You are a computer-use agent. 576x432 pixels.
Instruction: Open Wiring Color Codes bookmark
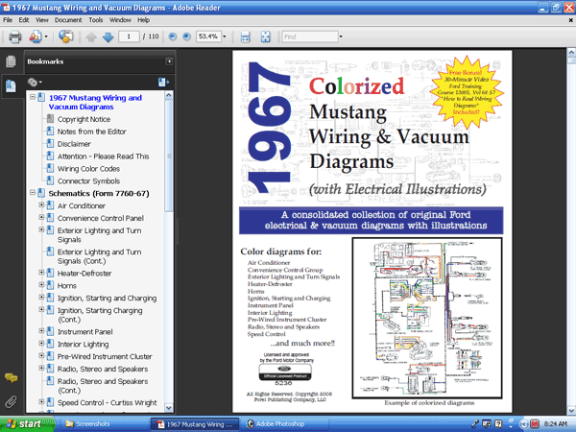pyautogui.click(x=88, y=169)
